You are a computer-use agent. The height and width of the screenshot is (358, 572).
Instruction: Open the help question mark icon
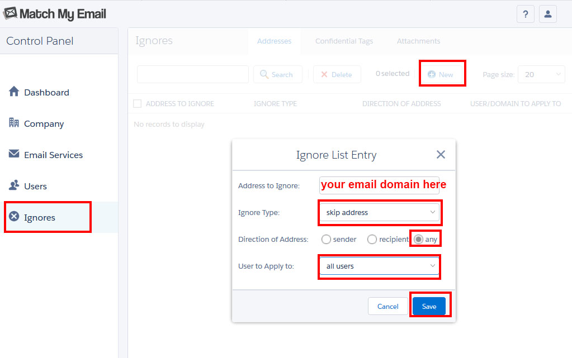525,15
